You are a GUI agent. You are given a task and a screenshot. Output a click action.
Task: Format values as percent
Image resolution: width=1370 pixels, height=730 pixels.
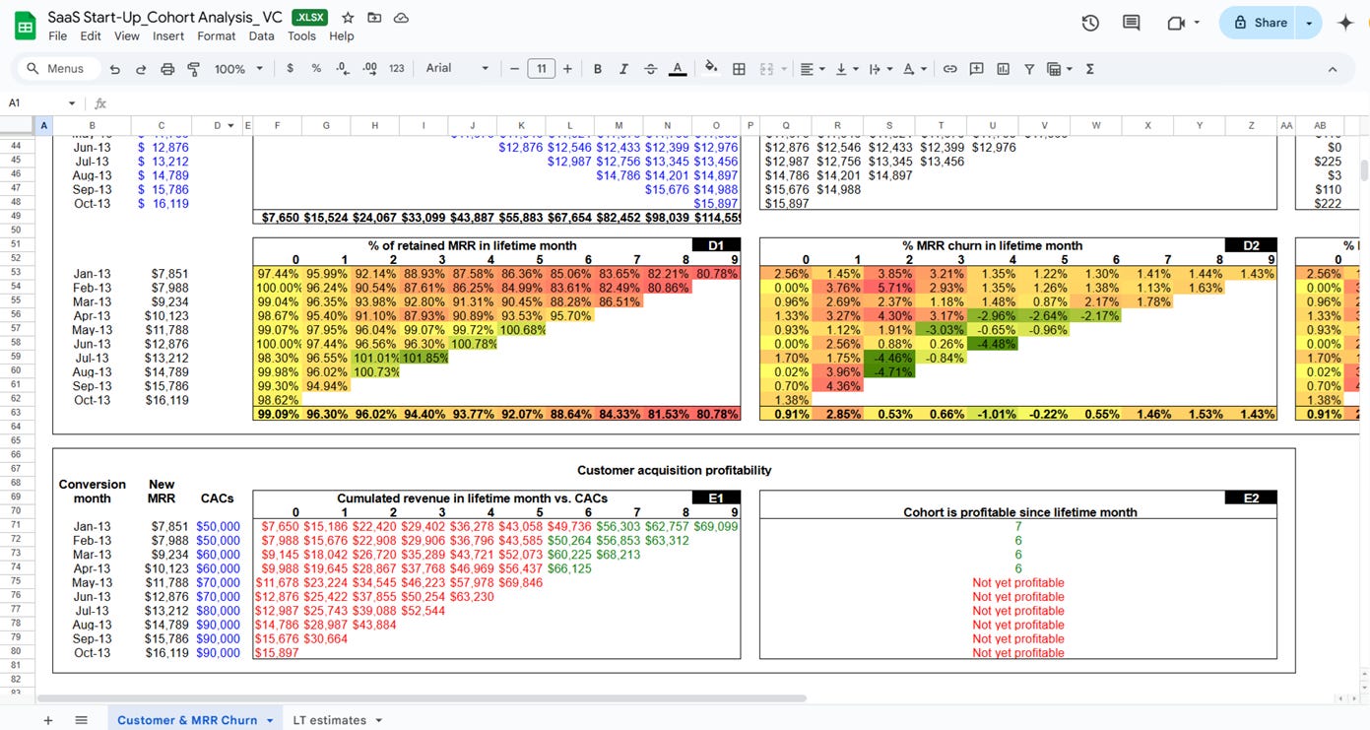pos(315,68)
